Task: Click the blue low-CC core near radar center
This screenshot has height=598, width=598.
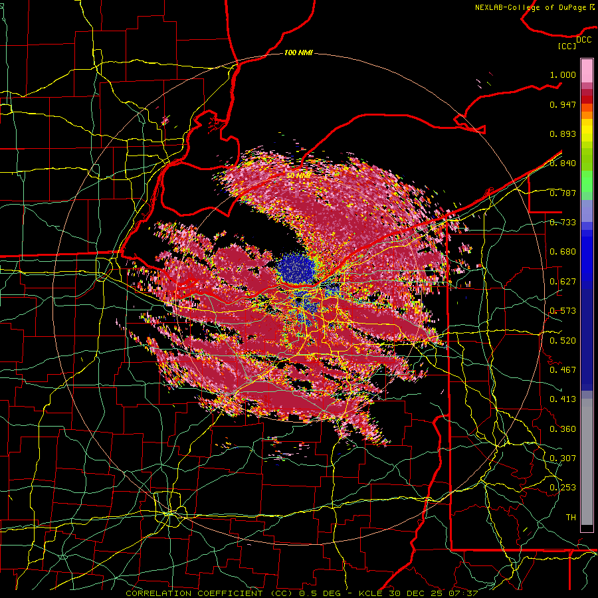Action: click(x=296, y=268)
